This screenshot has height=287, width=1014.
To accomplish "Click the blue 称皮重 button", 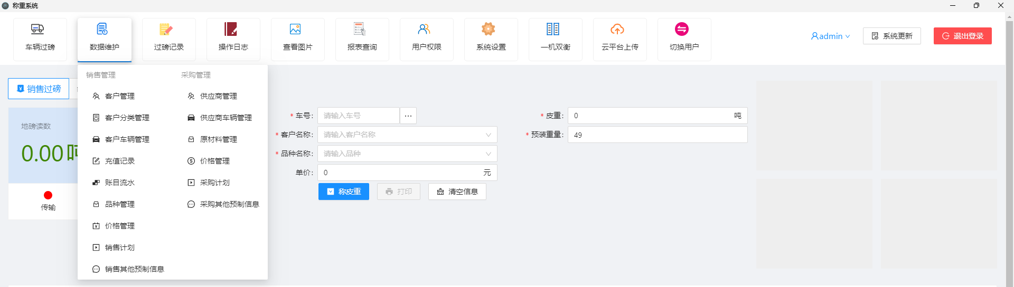I will (343, 192).
